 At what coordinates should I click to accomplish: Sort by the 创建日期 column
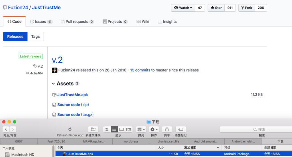277,148
